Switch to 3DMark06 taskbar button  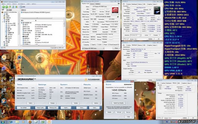click(49, 122)
